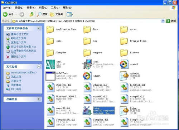Expand the 详细信息 panel
This screenshot has width=179, height=130.
click(x=39, y=99)
